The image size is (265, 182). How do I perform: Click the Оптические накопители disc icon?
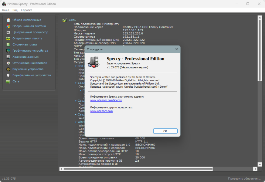(8, 63)
